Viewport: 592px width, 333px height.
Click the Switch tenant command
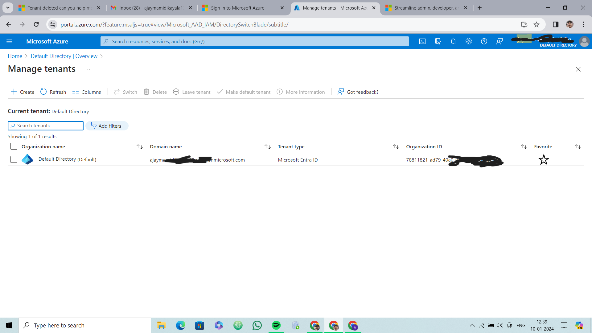click(x=125, y=92)
